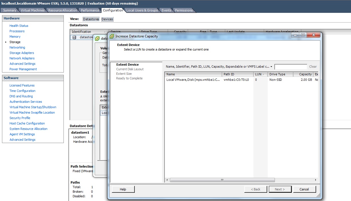Sort device list by Path ID column
The image size is (351, 201).
click(x=237, y=74)
